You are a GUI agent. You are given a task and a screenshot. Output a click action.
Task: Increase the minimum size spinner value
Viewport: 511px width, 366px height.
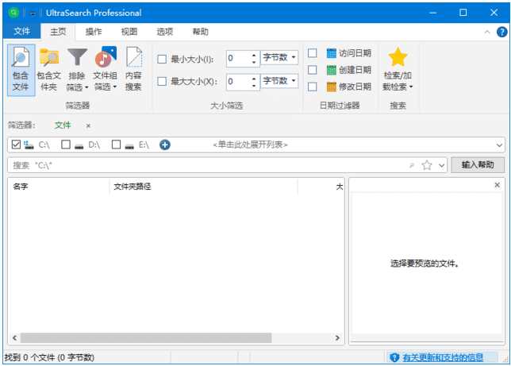[254, 55]
